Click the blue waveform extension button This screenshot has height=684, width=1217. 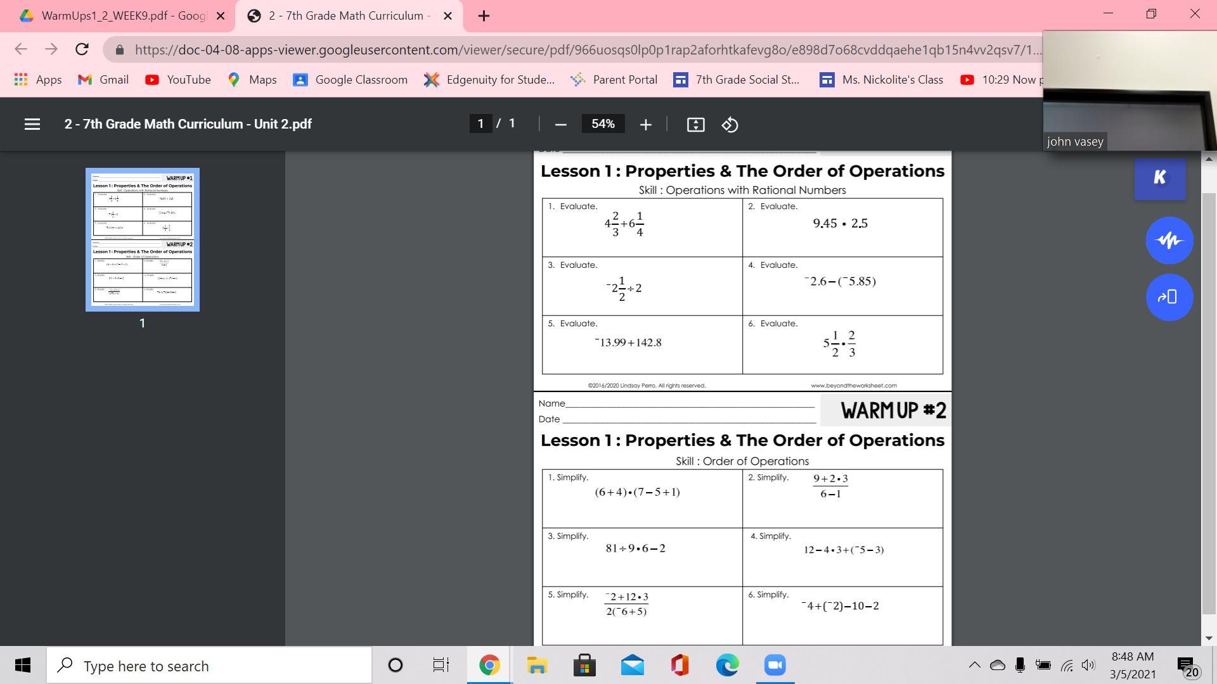point(1169,241)
